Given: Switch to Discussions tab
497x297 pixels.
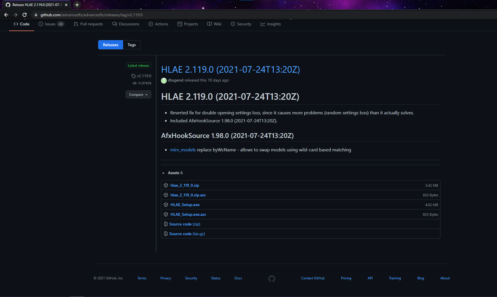Looking at the screenshot, I should pyautogui.click(x=126, y=24).
